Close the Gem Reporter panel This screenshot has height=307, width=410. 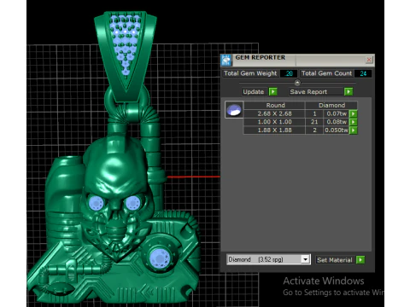[369, 60]
